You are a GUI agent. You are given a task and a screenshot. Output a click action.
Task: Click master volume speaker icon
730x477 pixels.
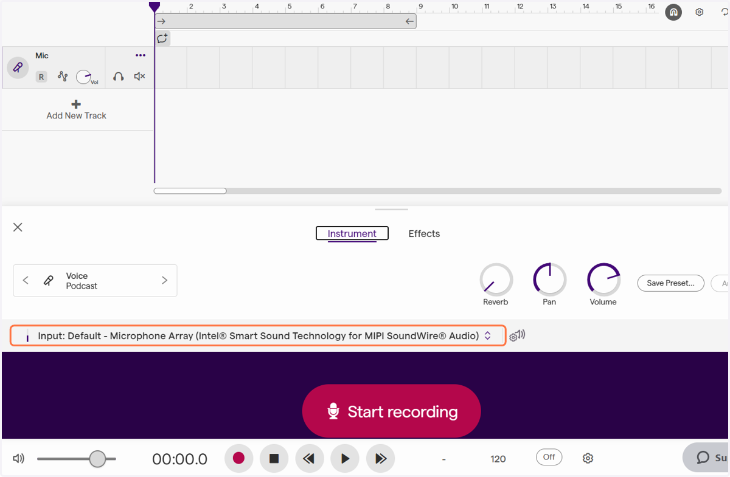[19, 459]
